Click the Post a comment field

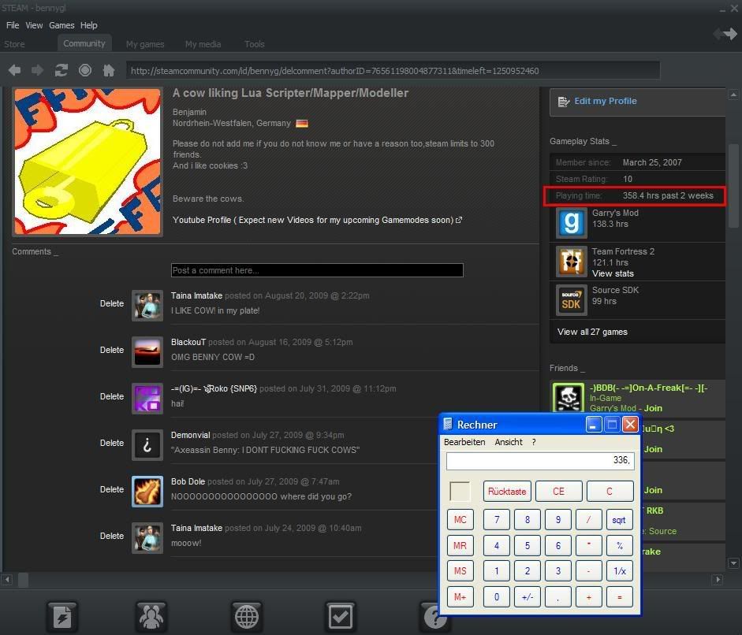click(317, 270)
